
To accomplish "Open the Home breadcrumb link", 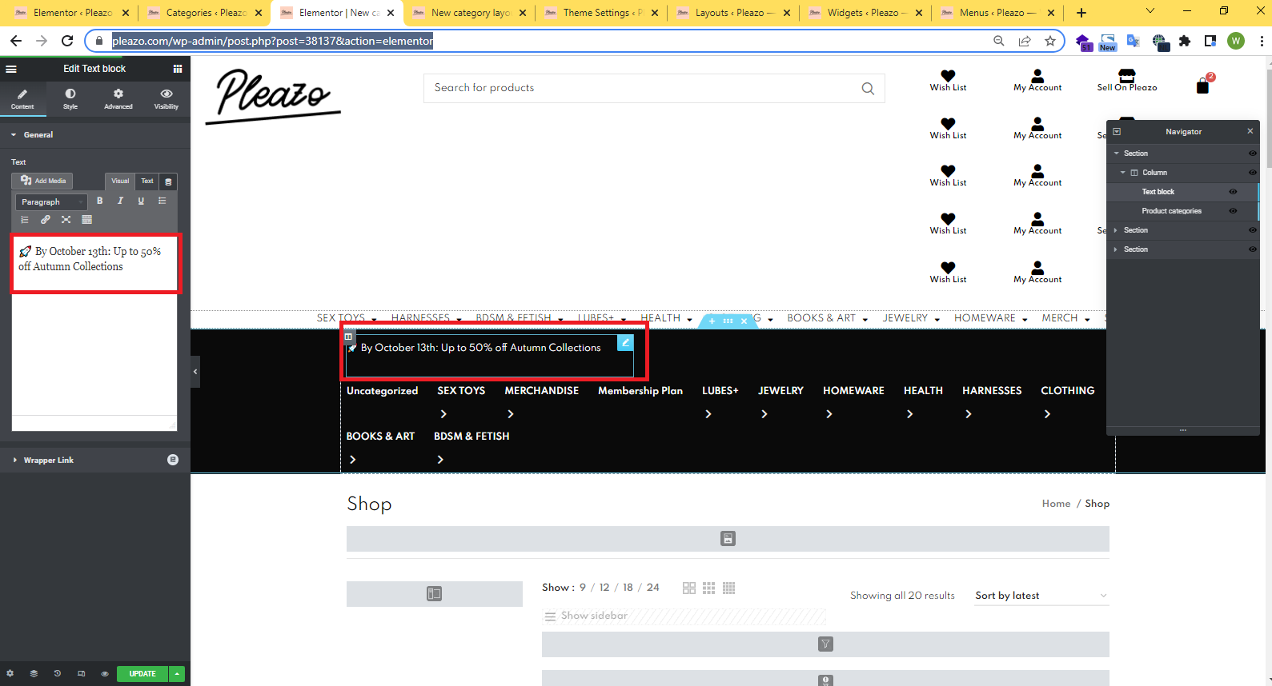I will click(x=1056, y=504).
